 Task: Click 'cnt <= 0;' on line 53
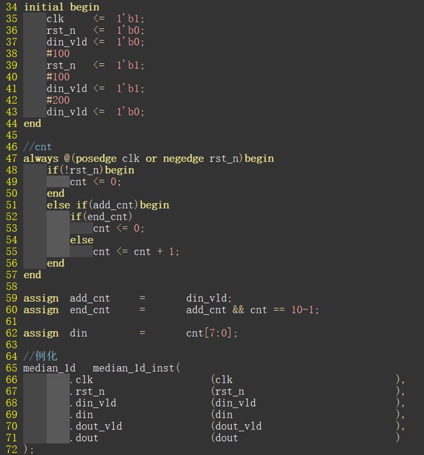119,228
